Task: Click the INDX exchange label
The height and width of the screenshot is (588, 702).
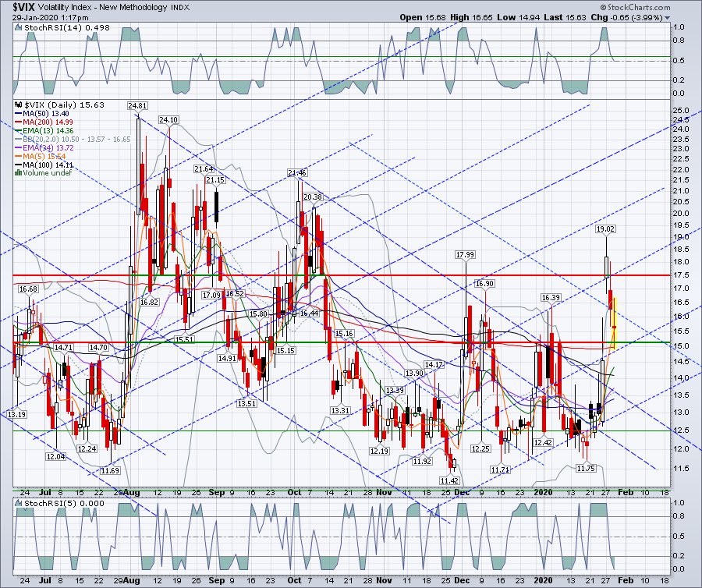Action: click(x=180, y=8)
